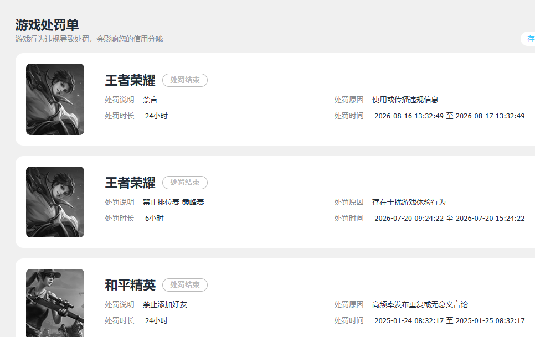This screenshot has width=535, height=337.
Task: Select the penalty description 禁言
Action: point(150,100)
